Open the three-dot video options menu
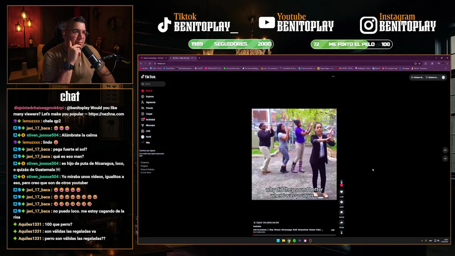 tap(333, 76)
